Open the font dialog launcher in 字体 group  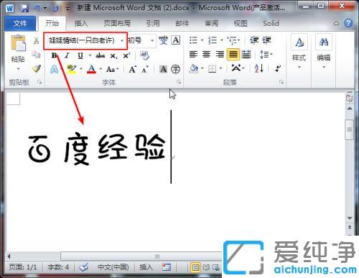179,83
